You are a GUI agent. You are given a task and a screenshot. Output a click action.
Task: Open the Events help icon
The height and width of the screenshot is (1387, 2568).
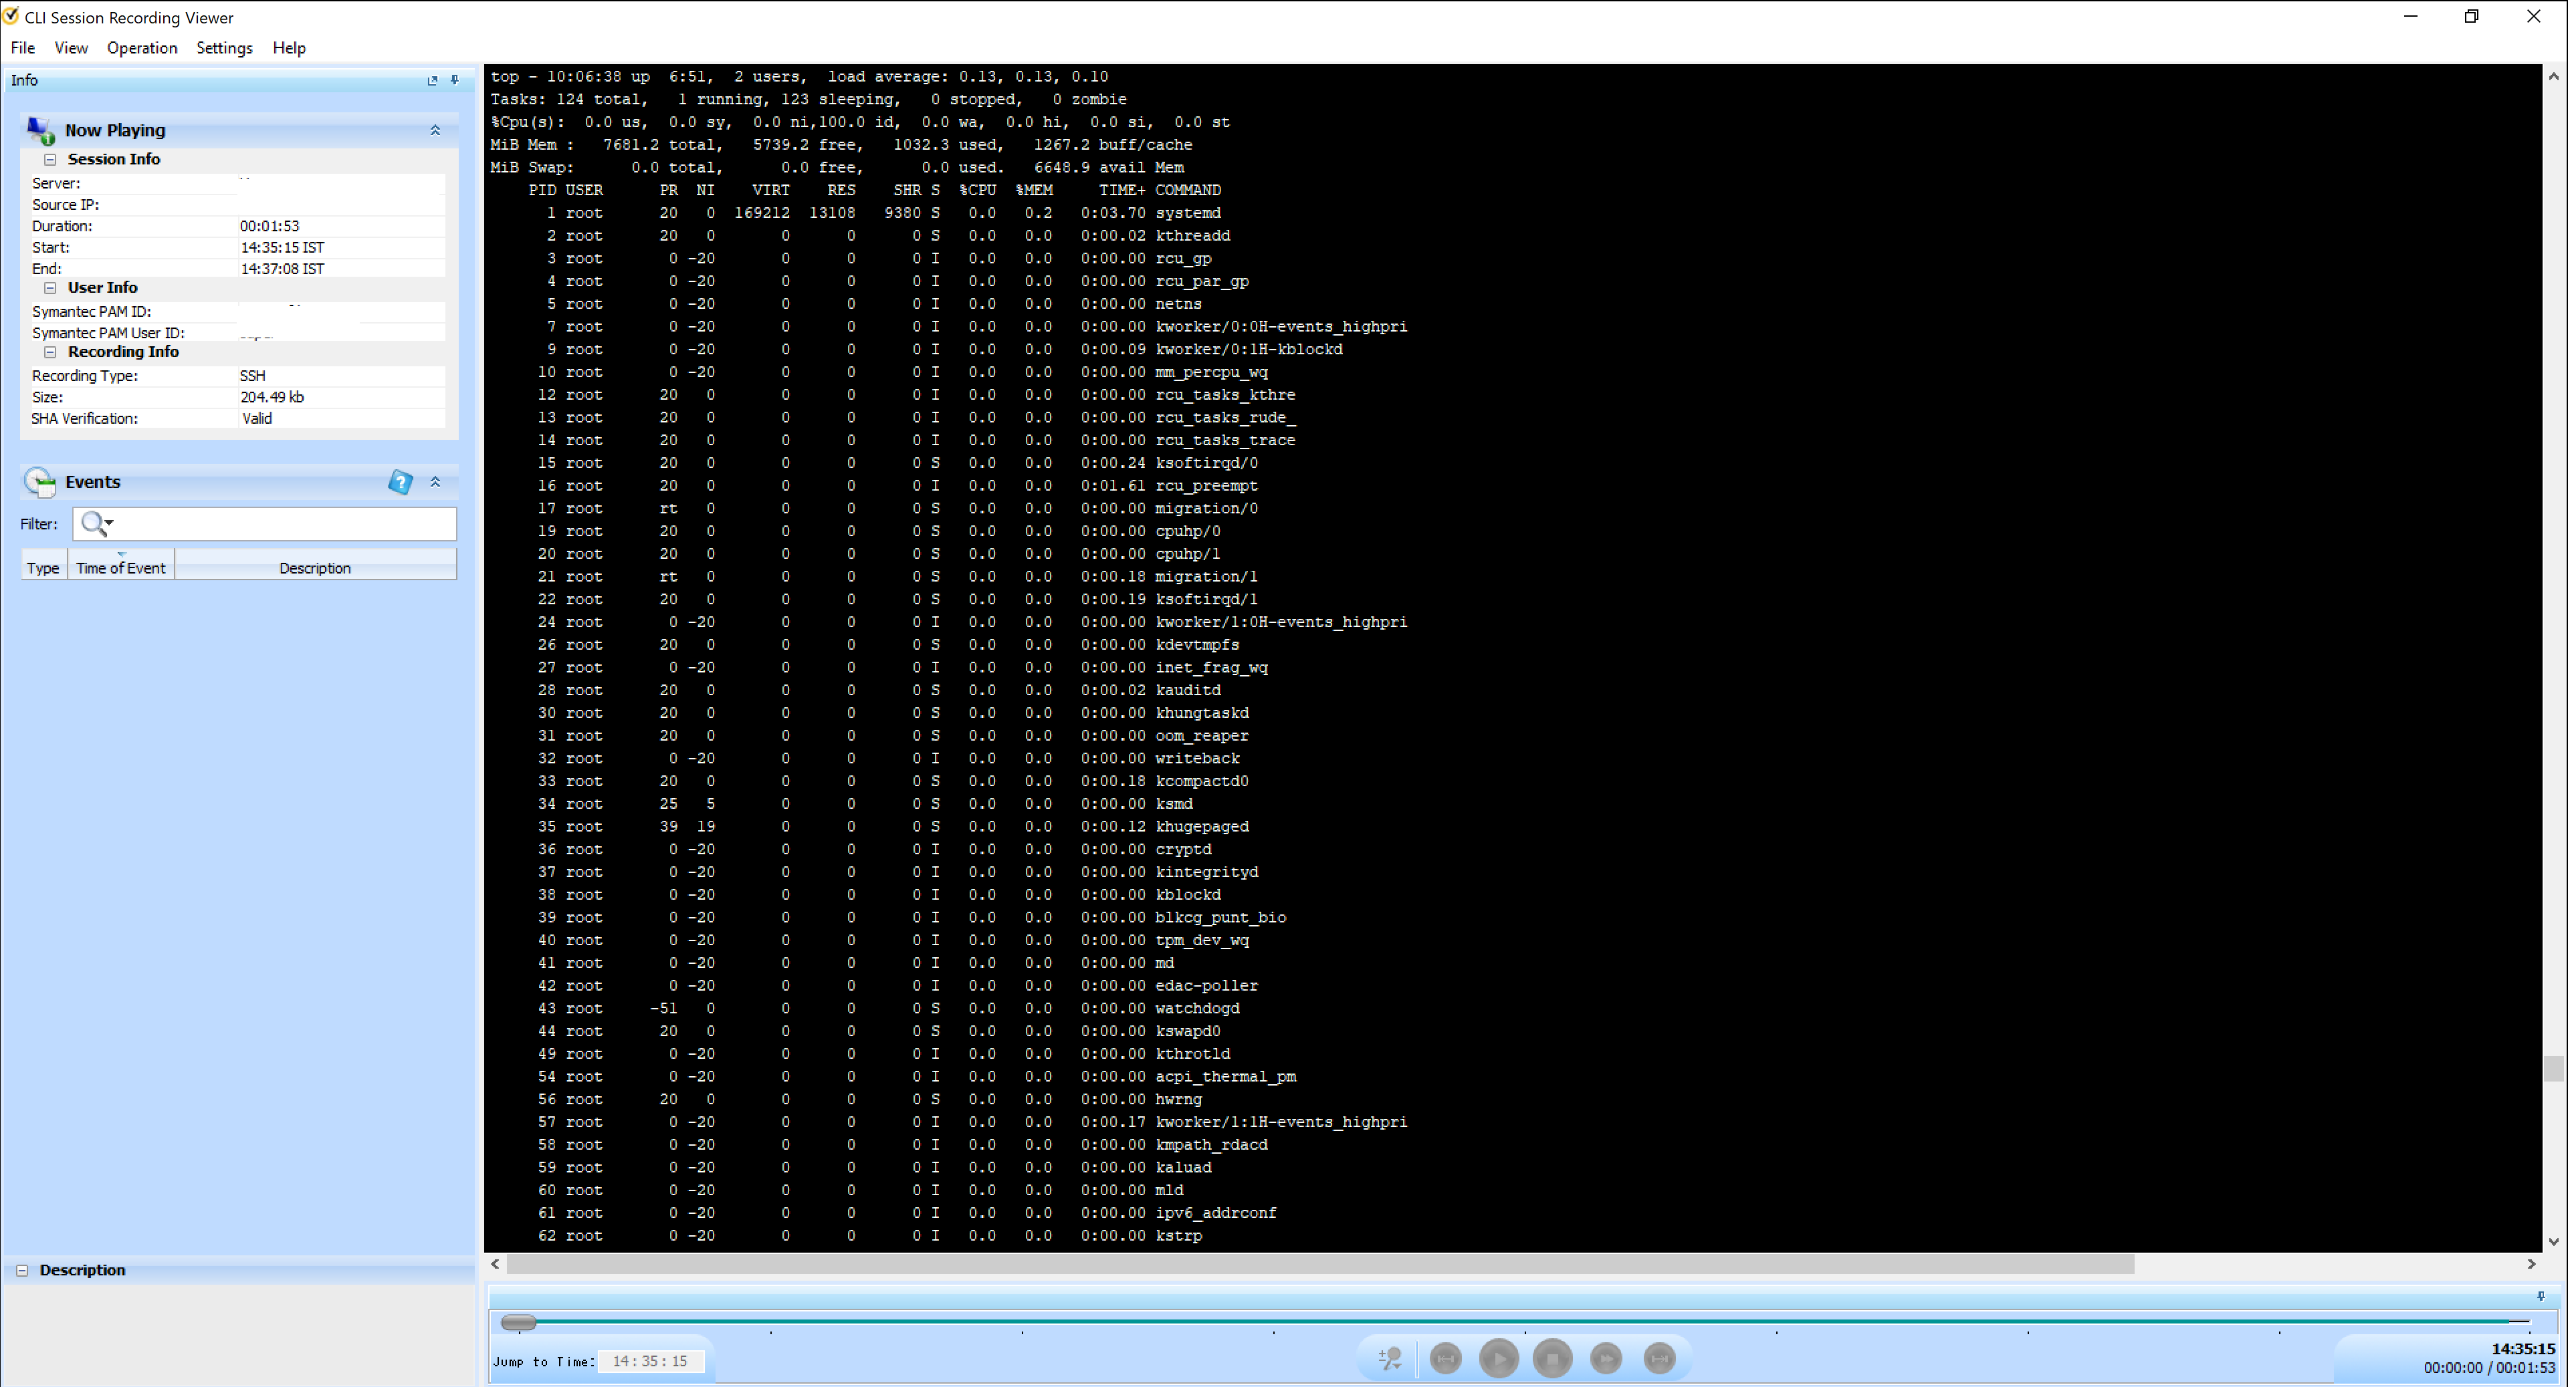click(x=400, y=482)
